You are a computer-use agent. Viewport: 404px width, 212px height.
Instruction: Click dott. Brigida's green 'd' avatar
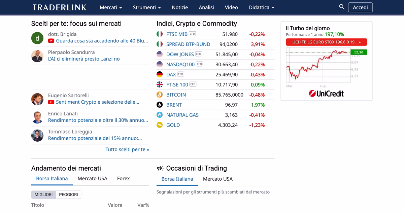click(x=37, y=38)
